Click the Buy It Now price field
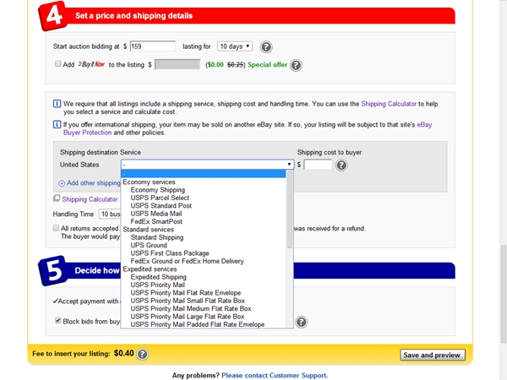This screenshot has height=380, width=507. (177, 65)
